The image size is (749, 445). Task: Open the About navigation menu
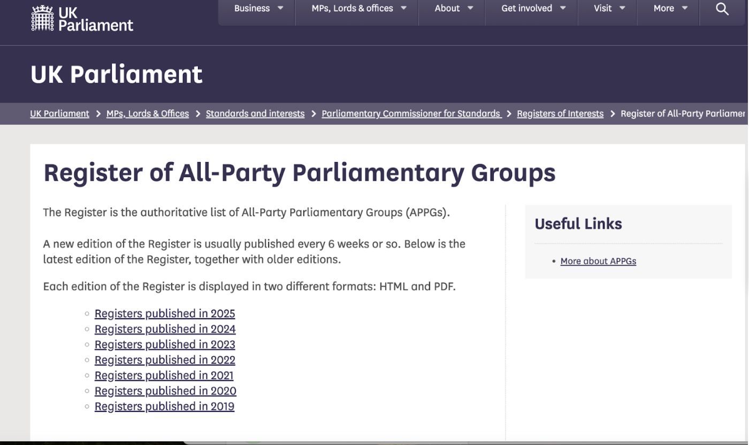[454, 9]
